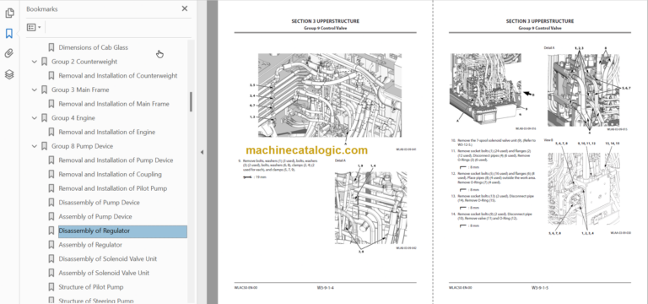Collapse Group 3 Main Frame bookmark
This screenshot has height=304, width=648.
click(x=35, y=90)
